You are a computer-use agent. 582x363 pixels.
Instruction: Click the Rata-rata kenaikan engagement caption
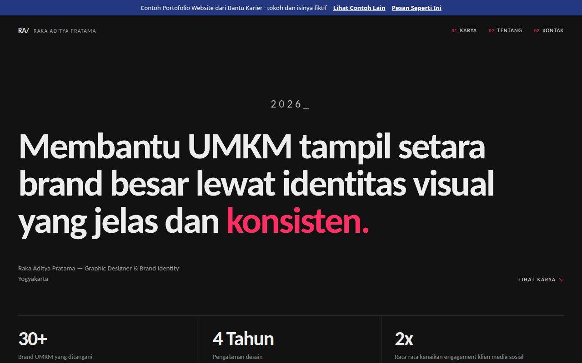pyautogui.click(x=459, y=357)
